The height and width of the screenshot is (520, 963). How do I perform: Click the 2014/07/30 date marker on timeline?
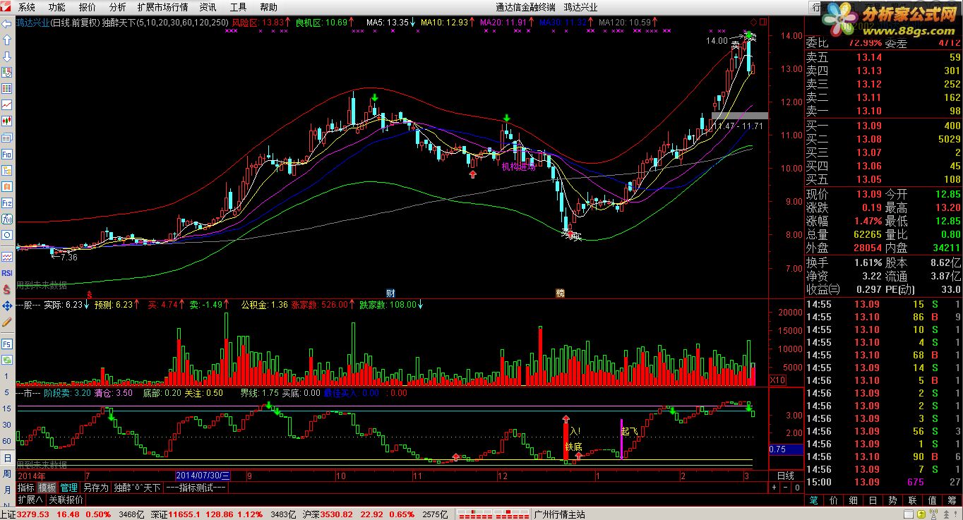pos(203,476)
